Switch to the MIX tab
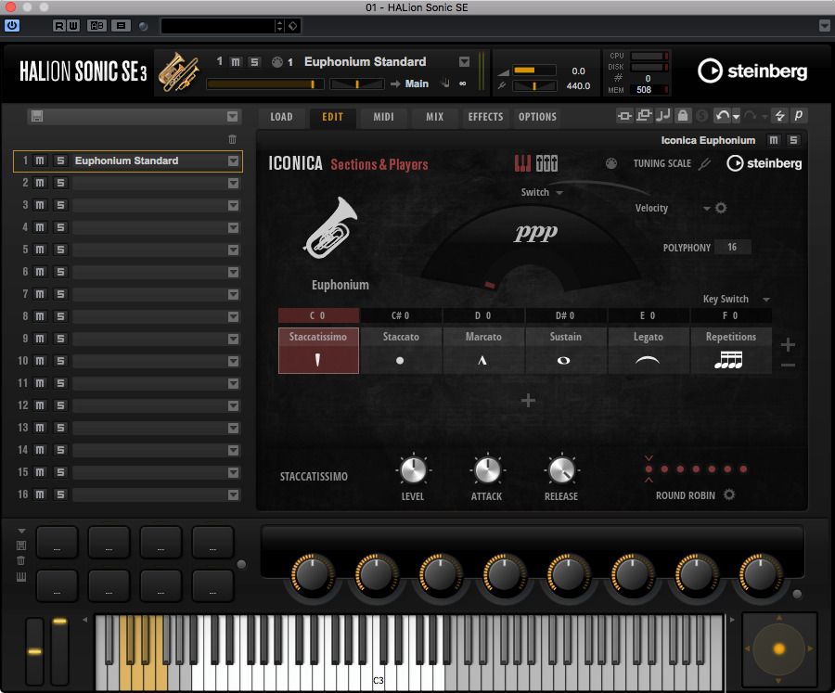Image resolution: width=835 pixels, height=693 pixels. pos(434,117)
